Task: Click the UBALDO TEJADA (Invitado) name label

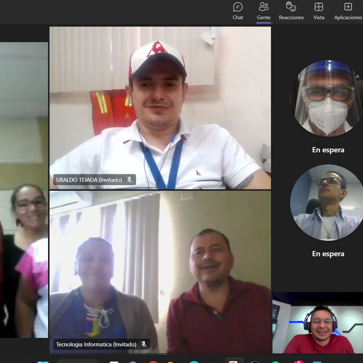Action: click(x=89, y=180)
